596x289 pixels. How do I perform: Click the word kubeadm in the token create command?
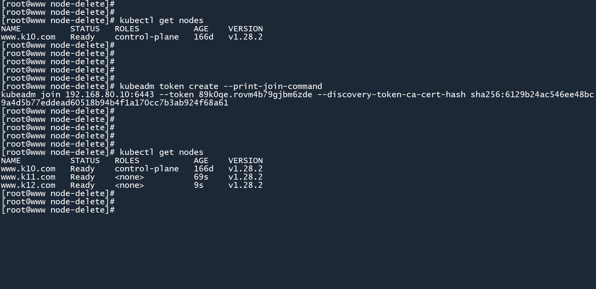pos(137,86)
